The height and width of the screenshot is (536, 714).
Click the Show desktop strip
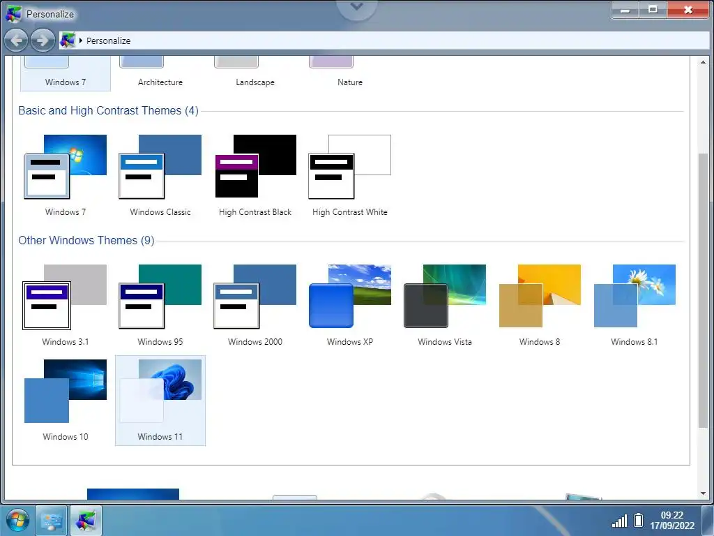[x=708, y=521]
